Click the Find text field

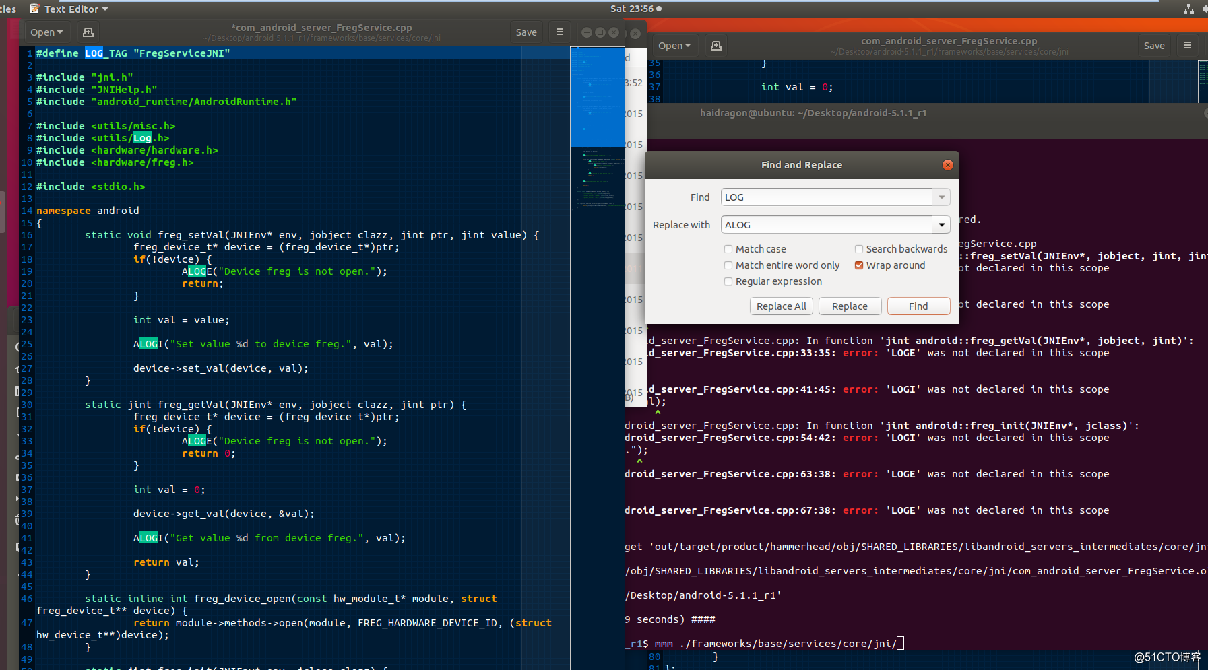click(827, 197)
